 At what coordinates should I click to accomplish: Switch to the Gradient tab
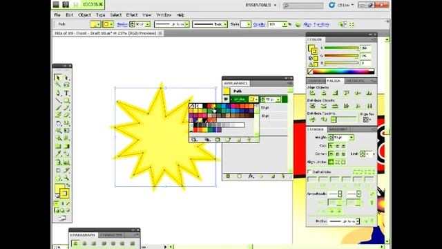pos(338,129)
